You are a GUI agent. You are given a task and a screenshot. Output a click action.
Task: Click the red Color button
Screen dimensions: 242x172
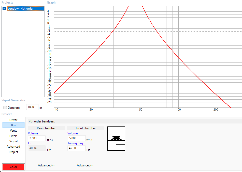tap(13, 167)
